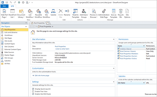Open the Excel Services Viewers group
Viewport: 157px width, 97px height.
pos(128,51)
